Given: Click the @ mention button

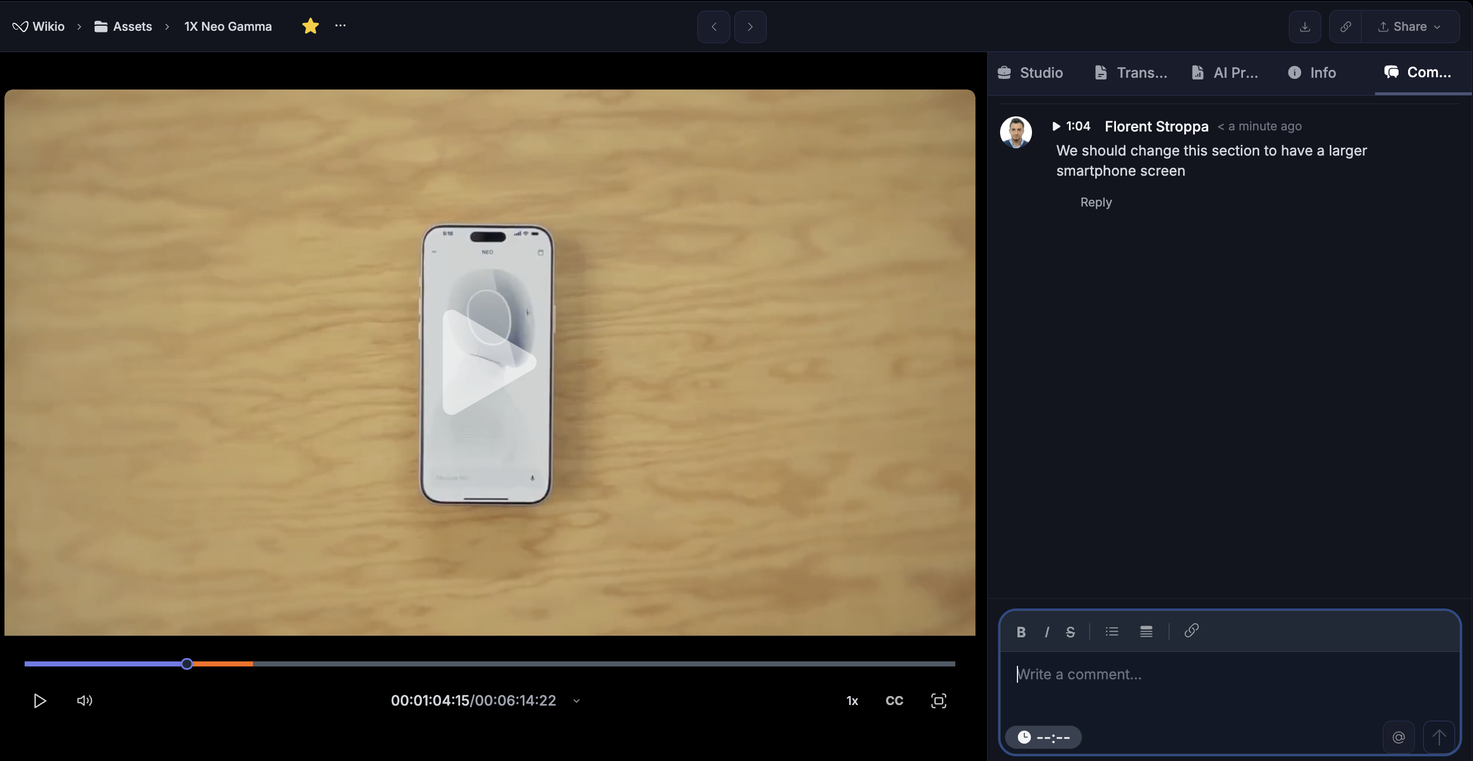Looking at the screenshot, I should point(1398,737).
